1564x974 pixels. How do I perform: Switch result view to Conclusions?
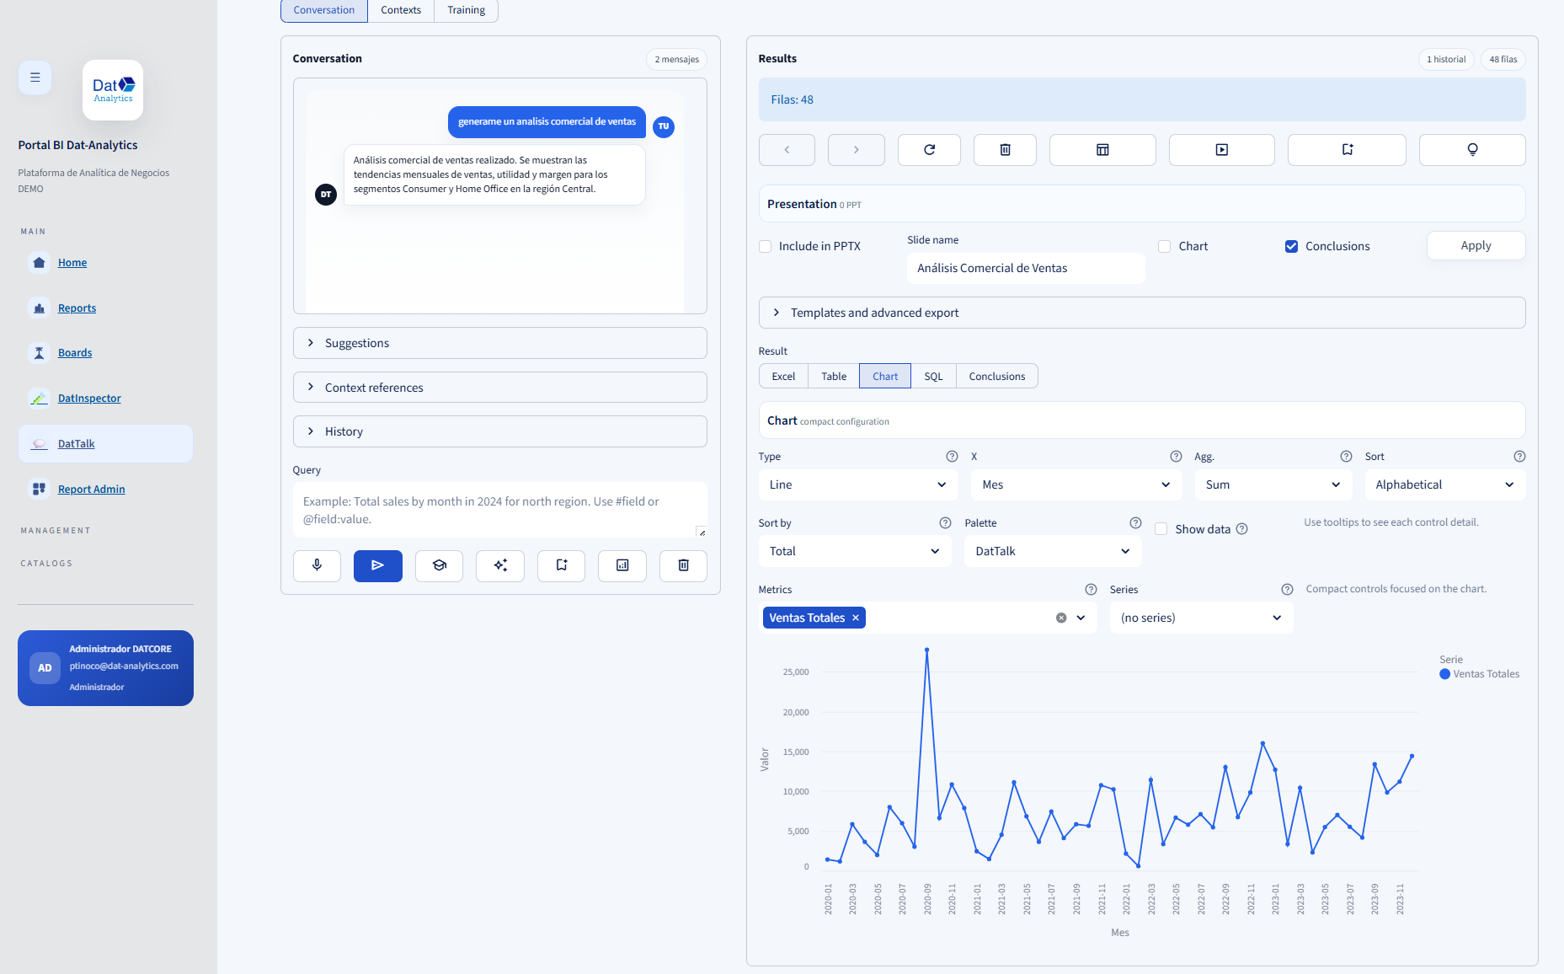(997, 377)
